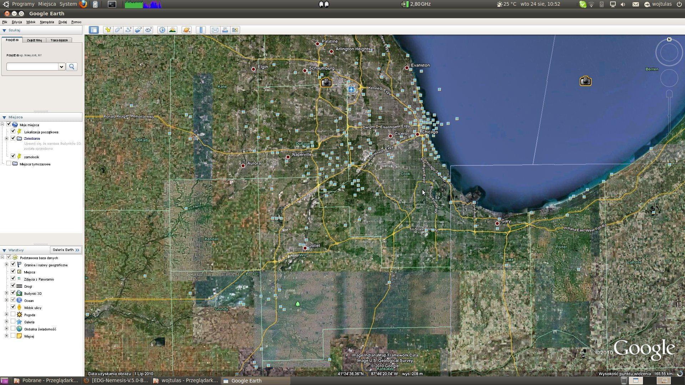The image size is (685, 385).
Task: Open the Programy menu in top panel
Action: [23, 4]
